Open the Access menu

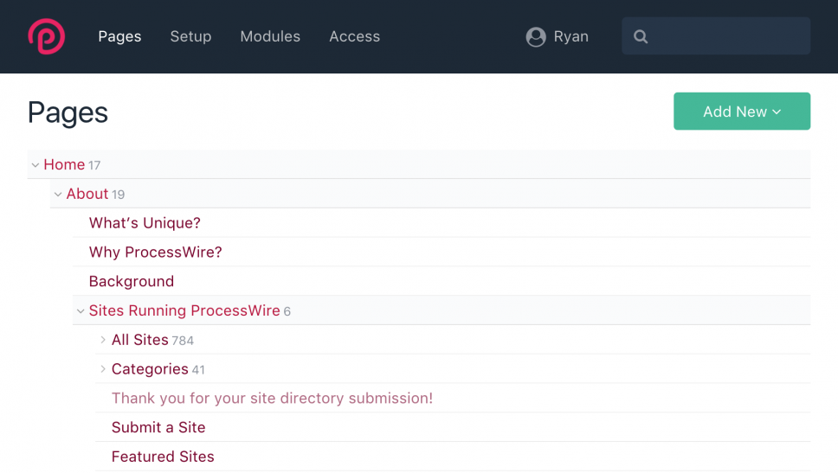354,36
